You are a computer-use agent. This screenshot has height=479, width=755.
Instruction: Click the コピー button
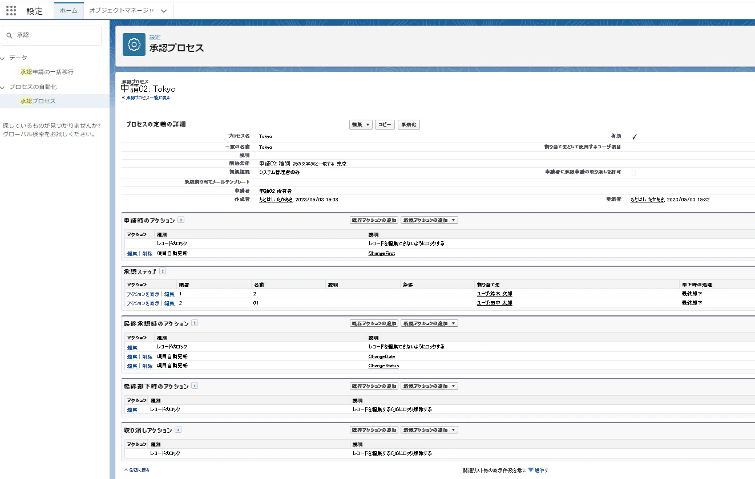[x=385, y=124]
